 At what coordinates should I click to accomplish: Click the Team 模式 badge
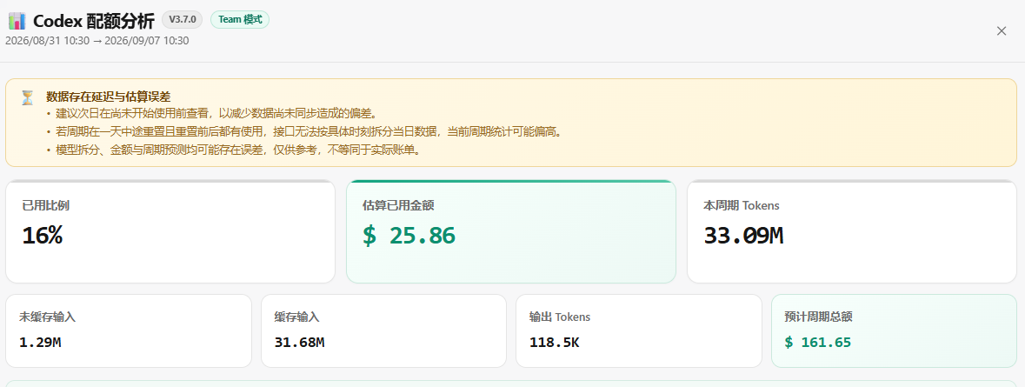click(240, 20)
